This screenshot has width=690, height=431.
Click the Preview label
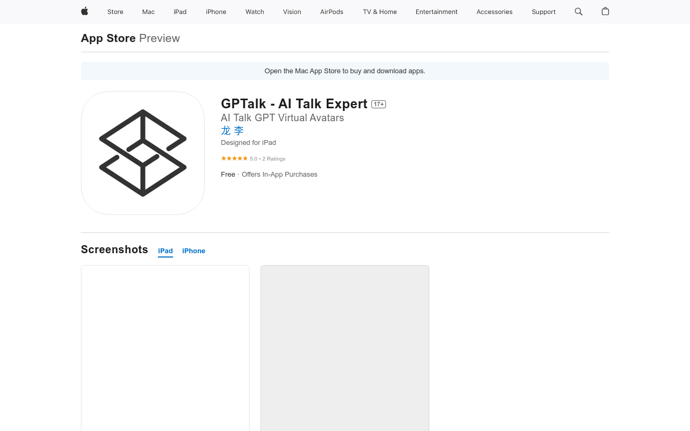click(160, 38)
